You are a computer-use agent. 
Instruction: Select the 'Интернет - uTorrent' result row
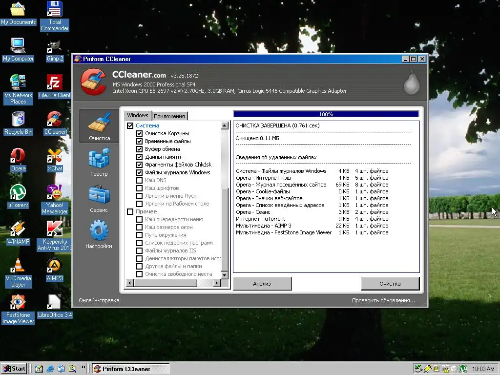(x=312, y=219)
